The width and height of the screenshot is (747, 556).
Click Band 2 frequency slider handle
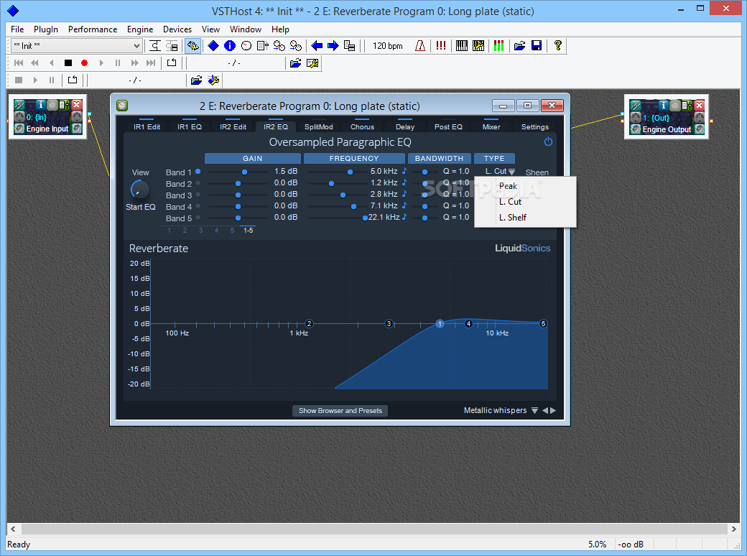coord(332,183)
